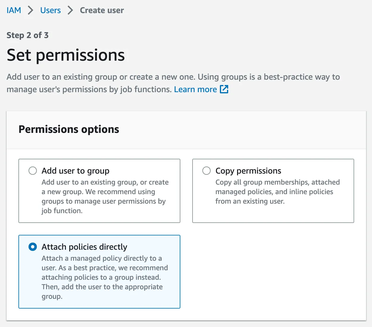
Task: Open the Users breadcrumb link
Action: [50, 10]
